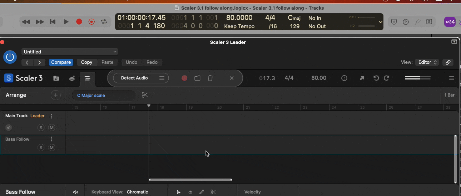Open the Scaler hamburger main menu
The width and height of the screenshot is (461, 196).
(452, 78)
